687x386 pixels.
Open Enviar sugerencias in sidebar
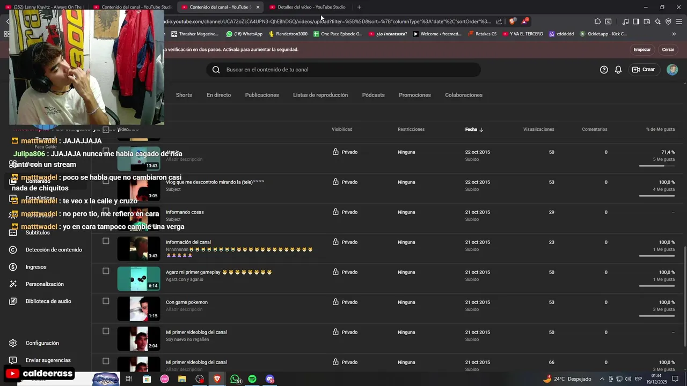(48, 360)
